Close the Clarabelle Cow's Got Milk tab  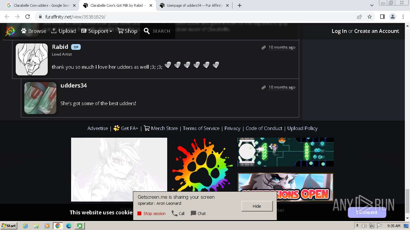coord(151,5)
